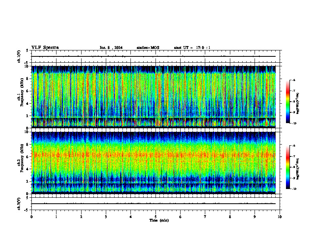
Task: Click time axis tick label 3
Action: (106, 217)
